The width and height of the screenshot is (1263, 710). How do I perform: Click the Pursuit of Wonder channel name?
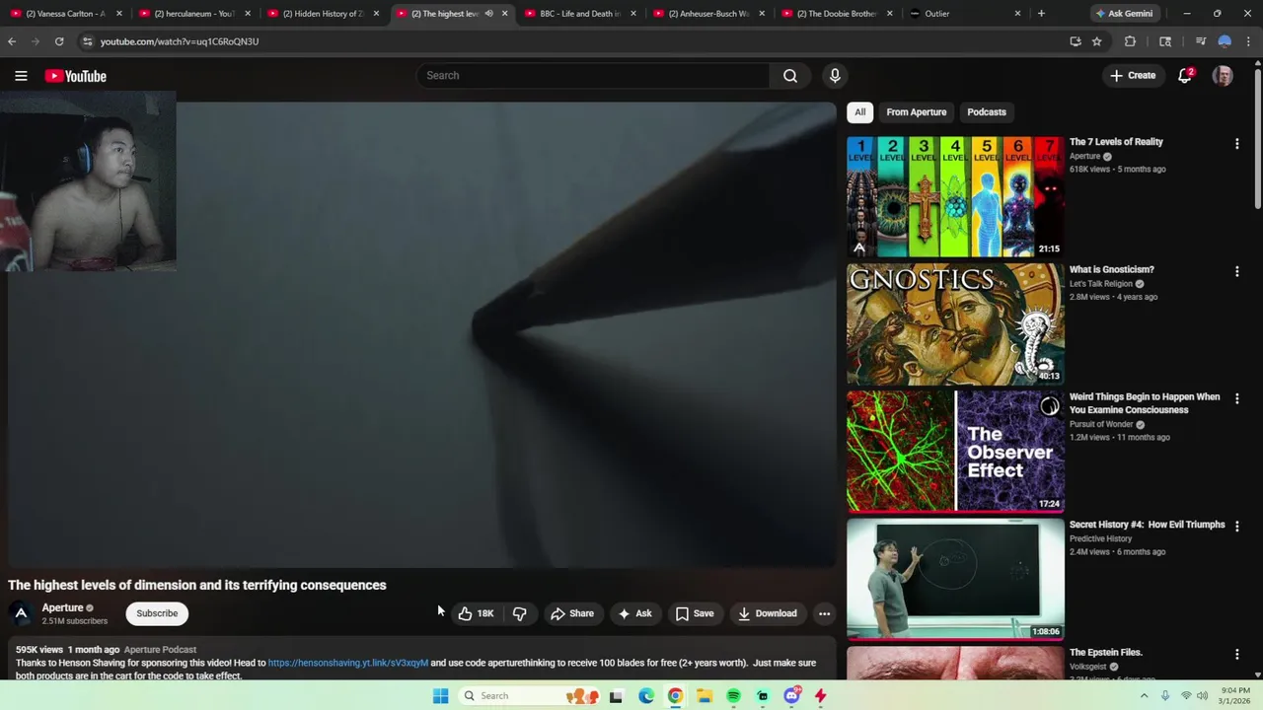[1100, 424]
